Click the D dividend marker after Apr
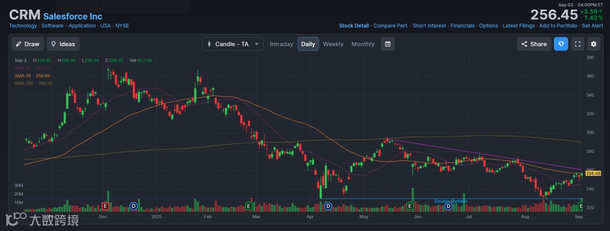610x231 pixels. coord(328,206)
